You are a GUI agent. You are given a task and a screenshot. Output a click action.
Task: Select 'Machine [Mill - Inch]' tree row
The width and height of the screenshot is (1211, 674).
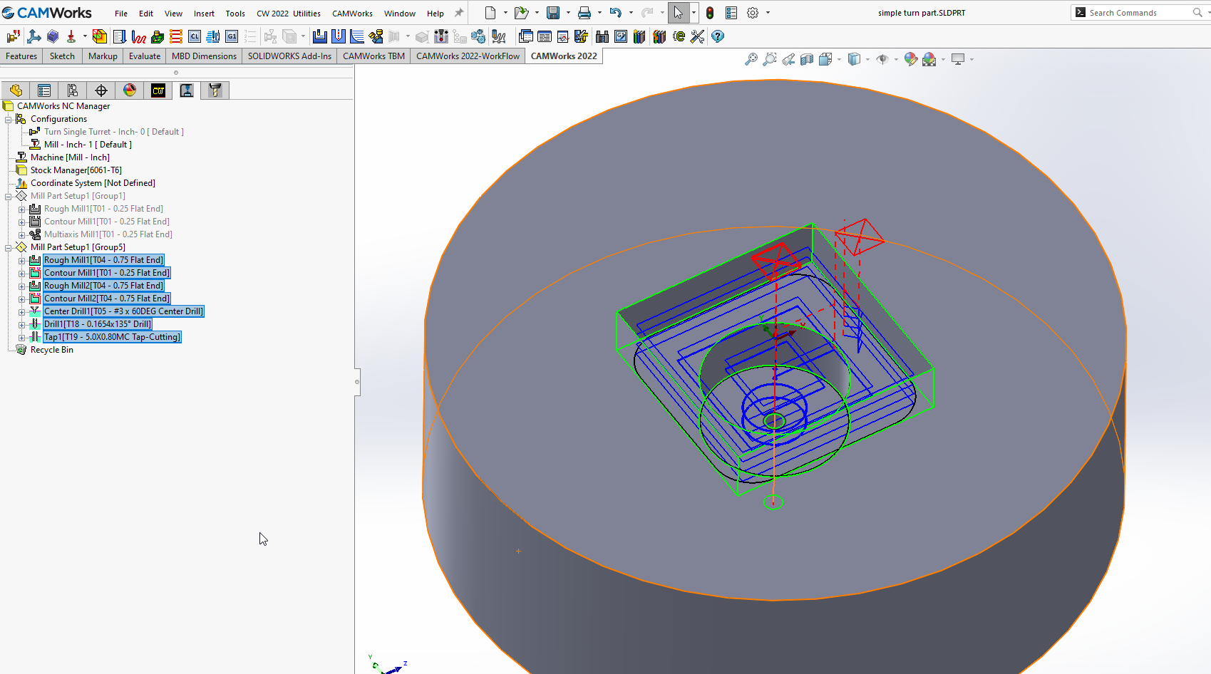(x=70, y=157)
